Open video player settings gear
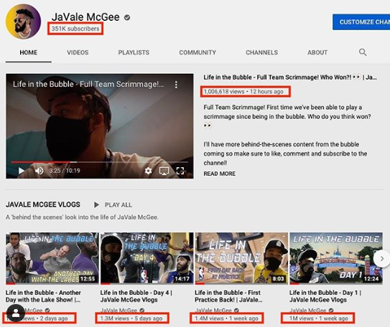Viewport: 390px width, 327px height. pos(148,171)
